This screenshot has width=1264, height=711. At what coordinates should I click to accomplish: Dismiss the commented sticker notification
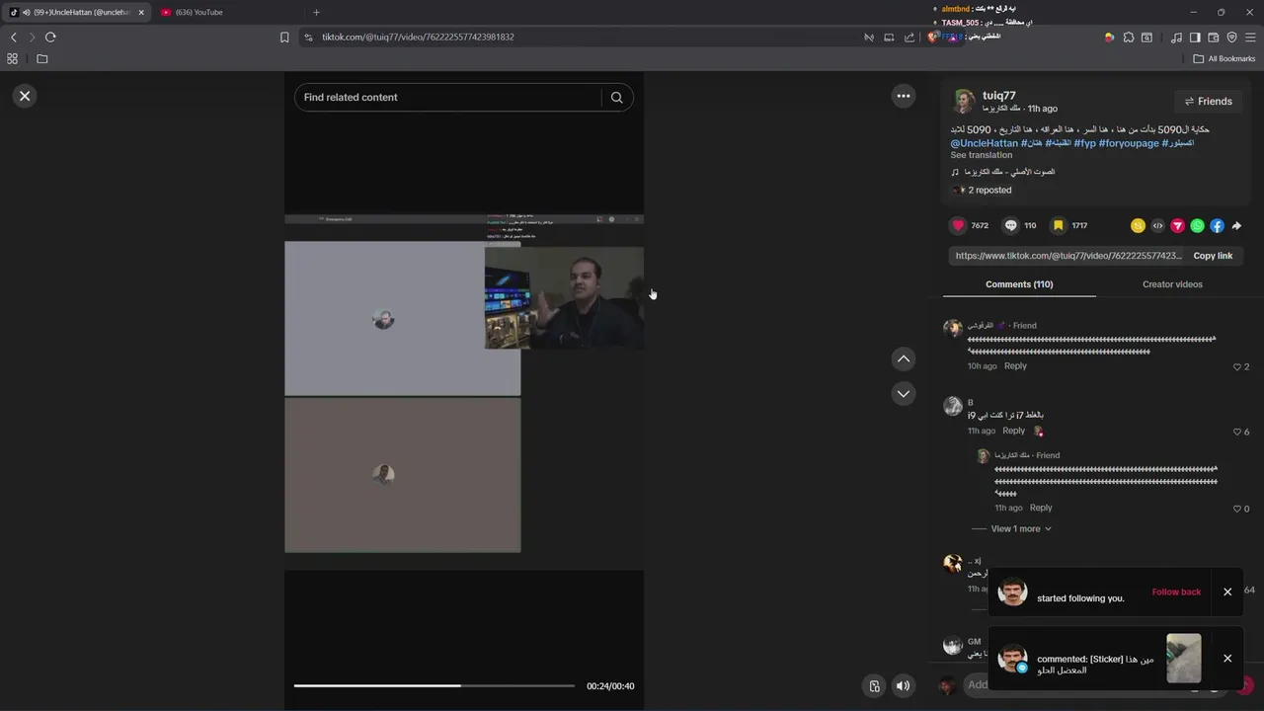coord(1227,659)
